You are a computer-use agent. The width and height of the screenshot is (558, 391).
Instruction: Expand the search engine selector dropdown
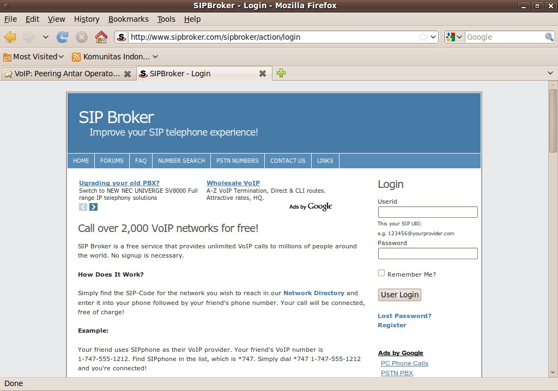(454, 37)
